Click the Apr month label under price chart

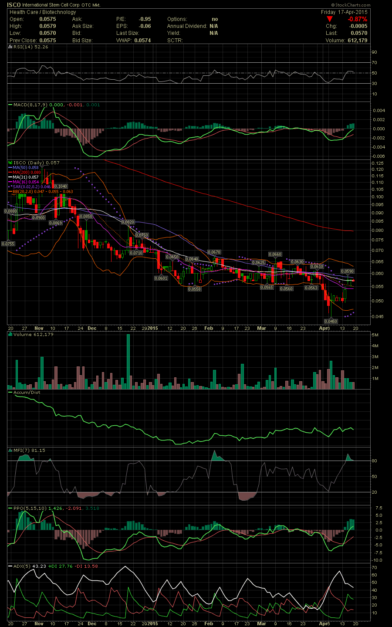click(323, 328)
